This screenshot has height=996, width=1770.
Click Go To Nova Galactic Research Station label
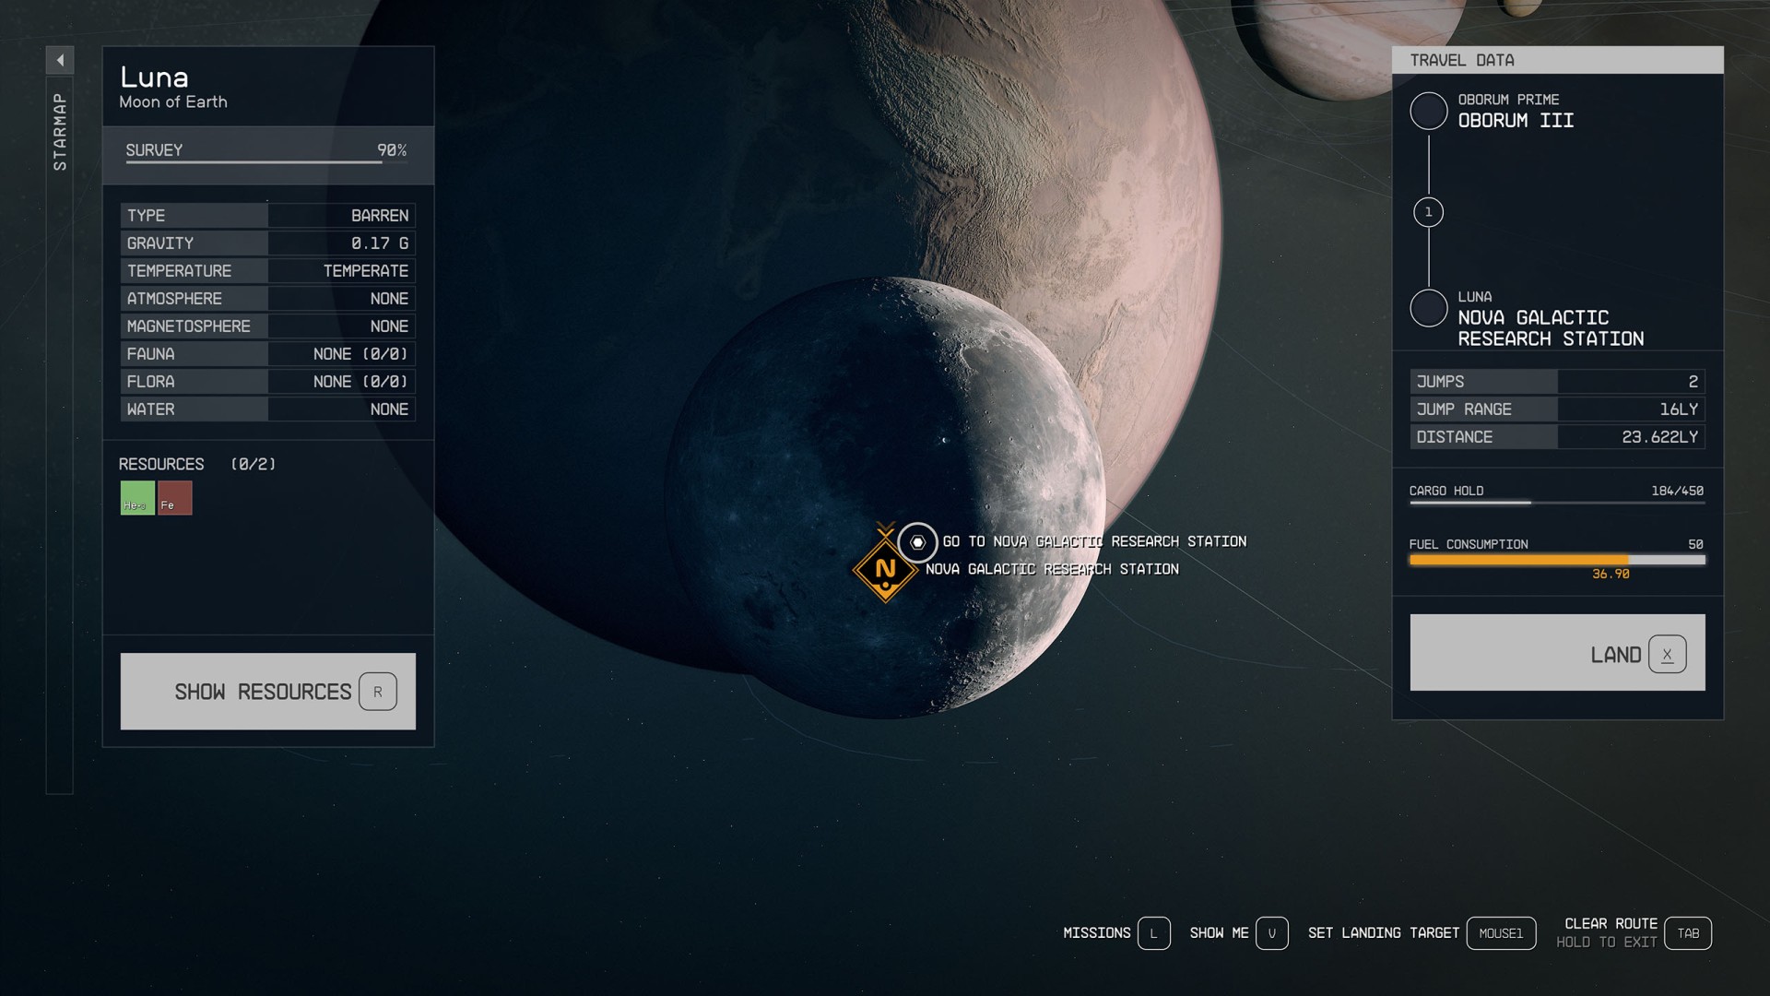tap(1094, 541)
